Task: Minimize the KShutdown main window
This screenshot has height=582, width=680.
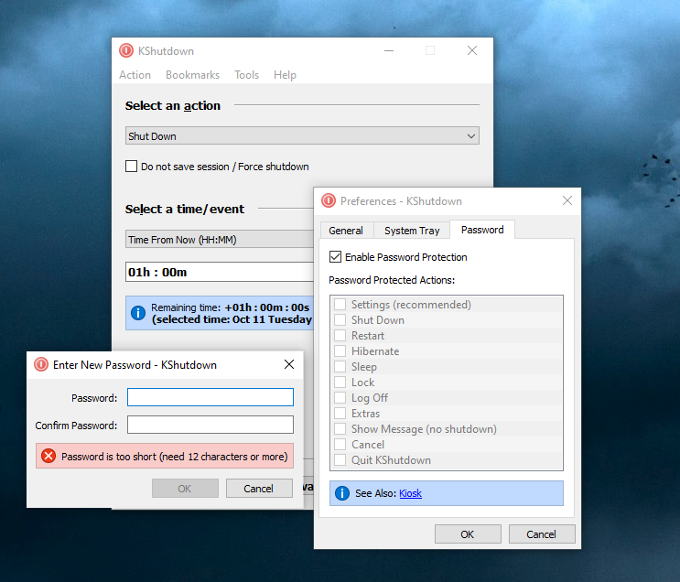Action: pyautogui.click(x=389, y=50)
